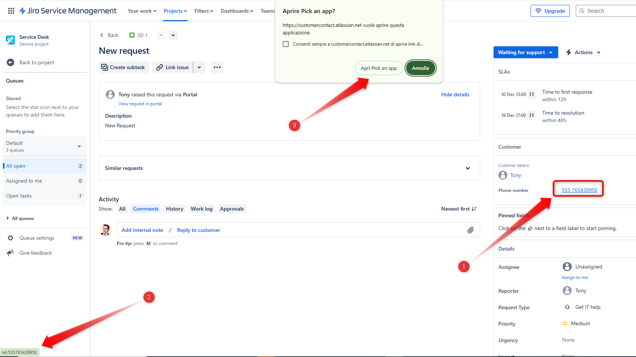
Task: Toggle the Newest first sort order
Action: click(x=459, y=209)
